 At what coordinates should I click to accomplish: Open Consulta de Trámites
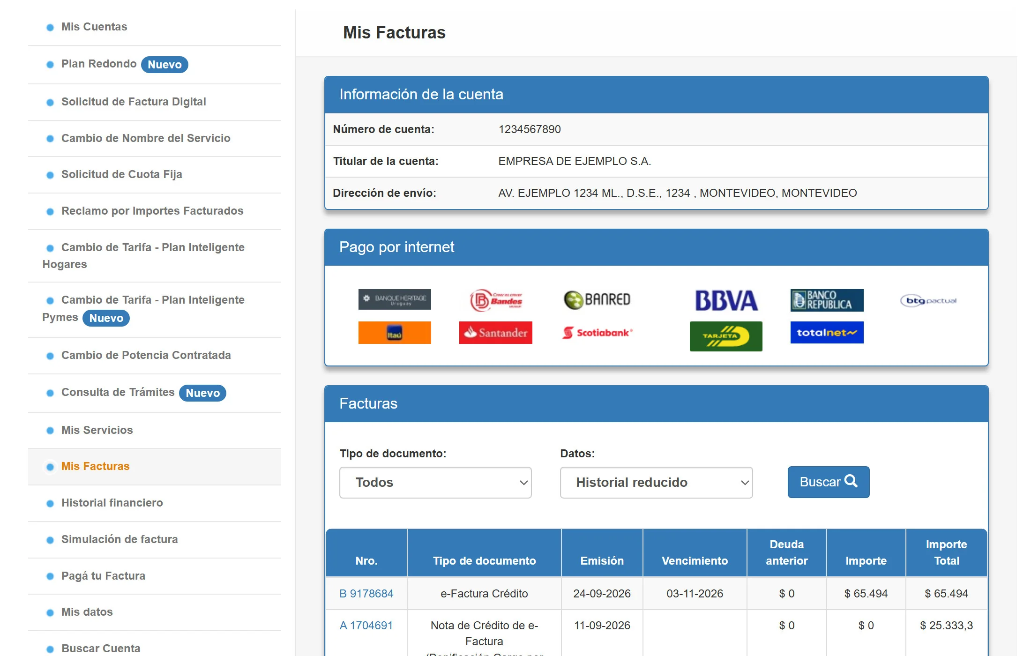coord(118,392)
